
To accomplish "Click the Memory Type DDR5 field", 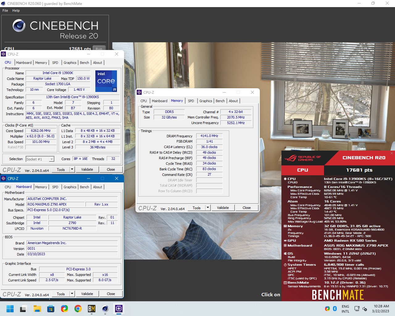I will point(169,112).
